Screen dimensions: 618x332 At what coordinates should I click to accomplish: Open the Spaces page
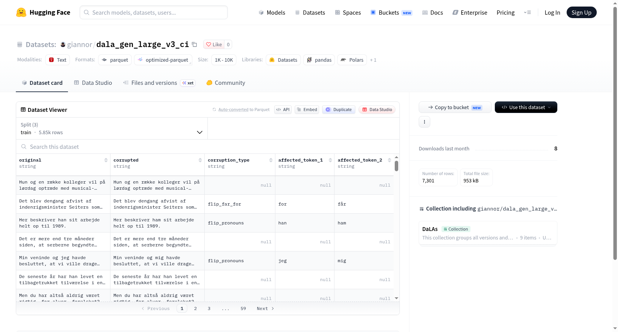348,12
